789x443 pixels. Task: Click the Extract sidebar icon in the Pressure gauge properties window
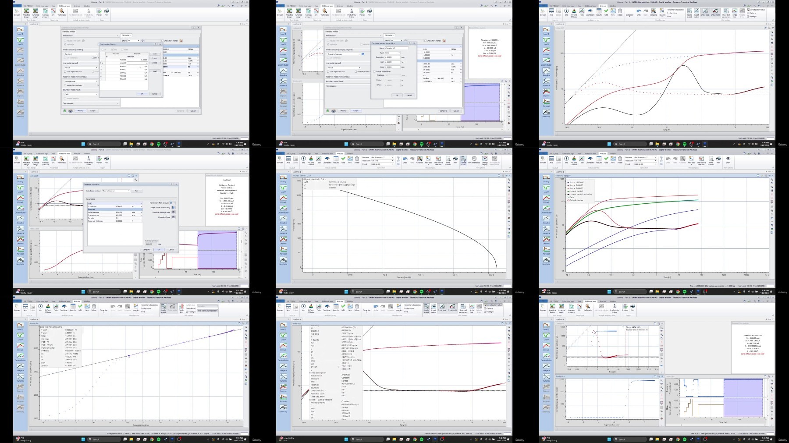coord(283,51)
